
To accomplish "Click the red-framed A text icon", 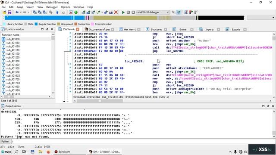I will click(71, 12).
